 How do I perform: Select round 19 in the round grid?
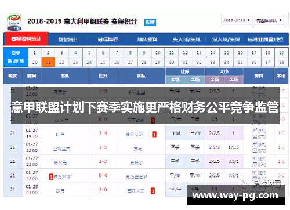(x=281, y=53)
